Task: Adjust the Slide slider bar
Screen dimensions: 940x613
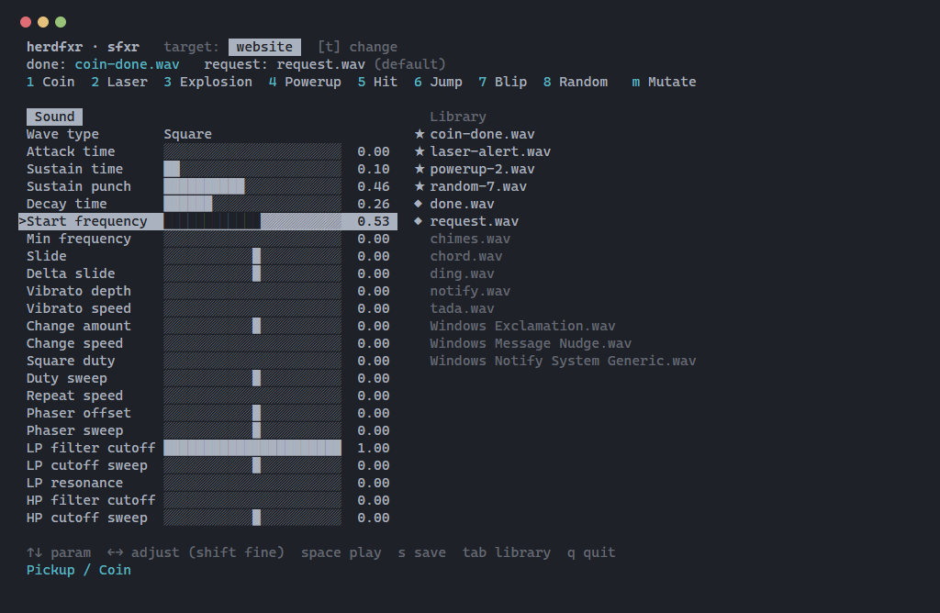Action: 252,256
